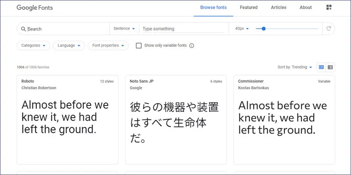Image resolution: width=351 pixels, height=175 pixels.
Task: Open selected families grid icon
Action: 329,7
